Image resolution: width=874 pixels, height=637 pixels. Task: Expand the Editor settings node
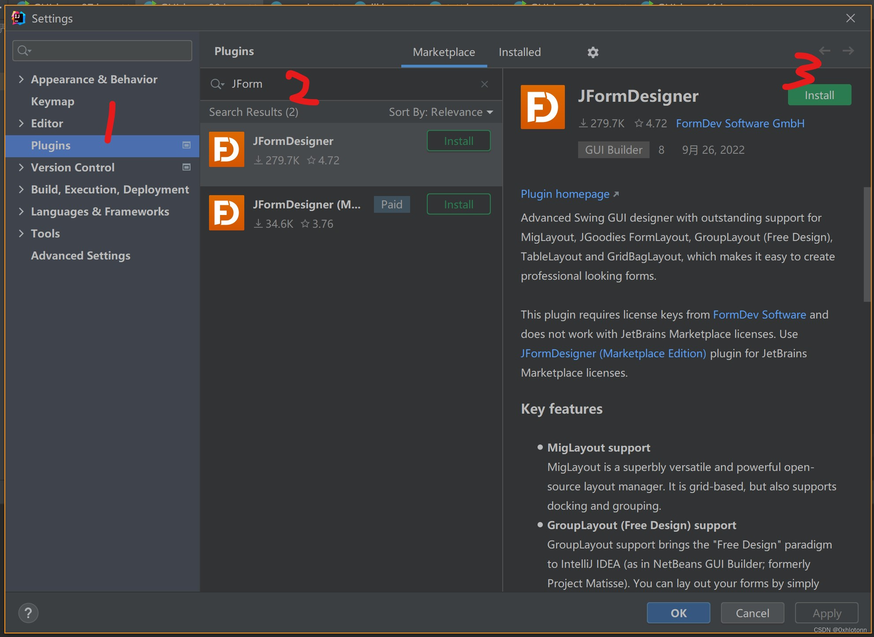pyautogui.click(x=21, y=123)
